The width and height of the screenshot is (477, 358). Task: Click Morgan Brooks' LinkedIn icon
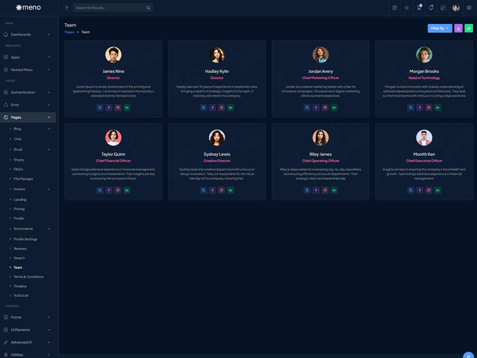pyautogui.click(x=438, y=107)
